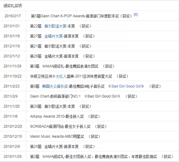Select the date 2013/1/16
Screen dimensions: 179x162
[x=12, y=36]
